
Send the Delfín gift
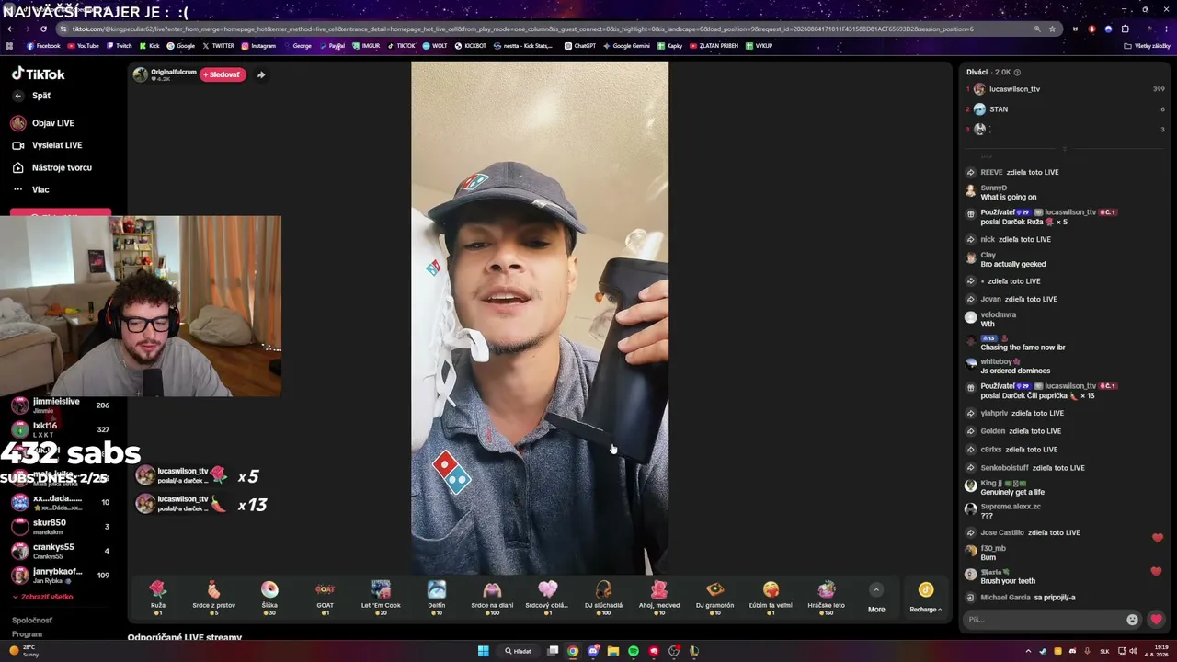pyautogui.click(x=437, y=597)
